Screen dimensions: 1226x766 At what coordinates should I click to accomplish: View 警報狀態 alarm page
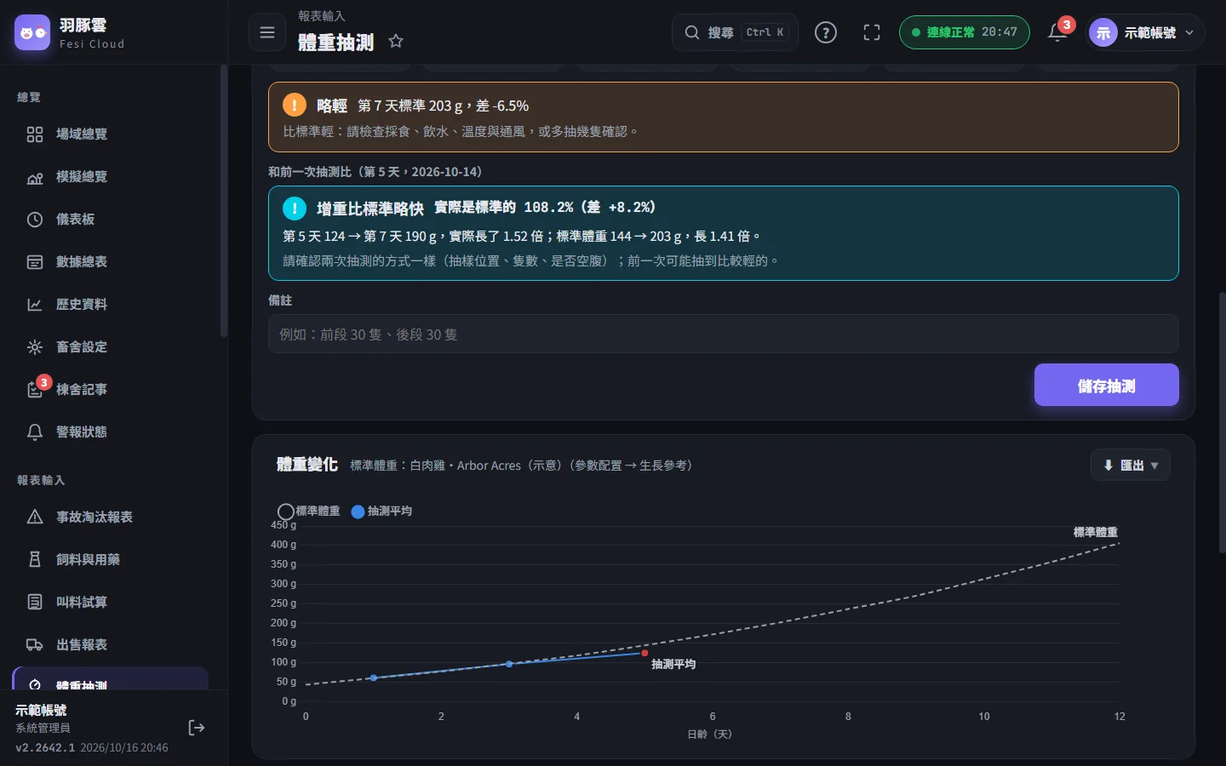[x=111, y=432]
